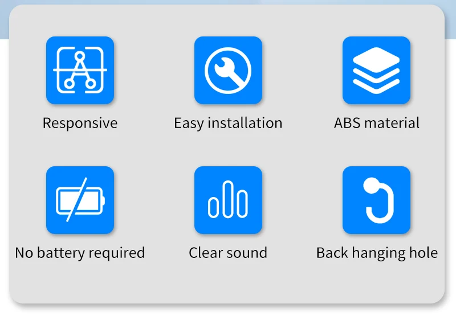Click the top diamond layer of stack icon

pos(376,60)
